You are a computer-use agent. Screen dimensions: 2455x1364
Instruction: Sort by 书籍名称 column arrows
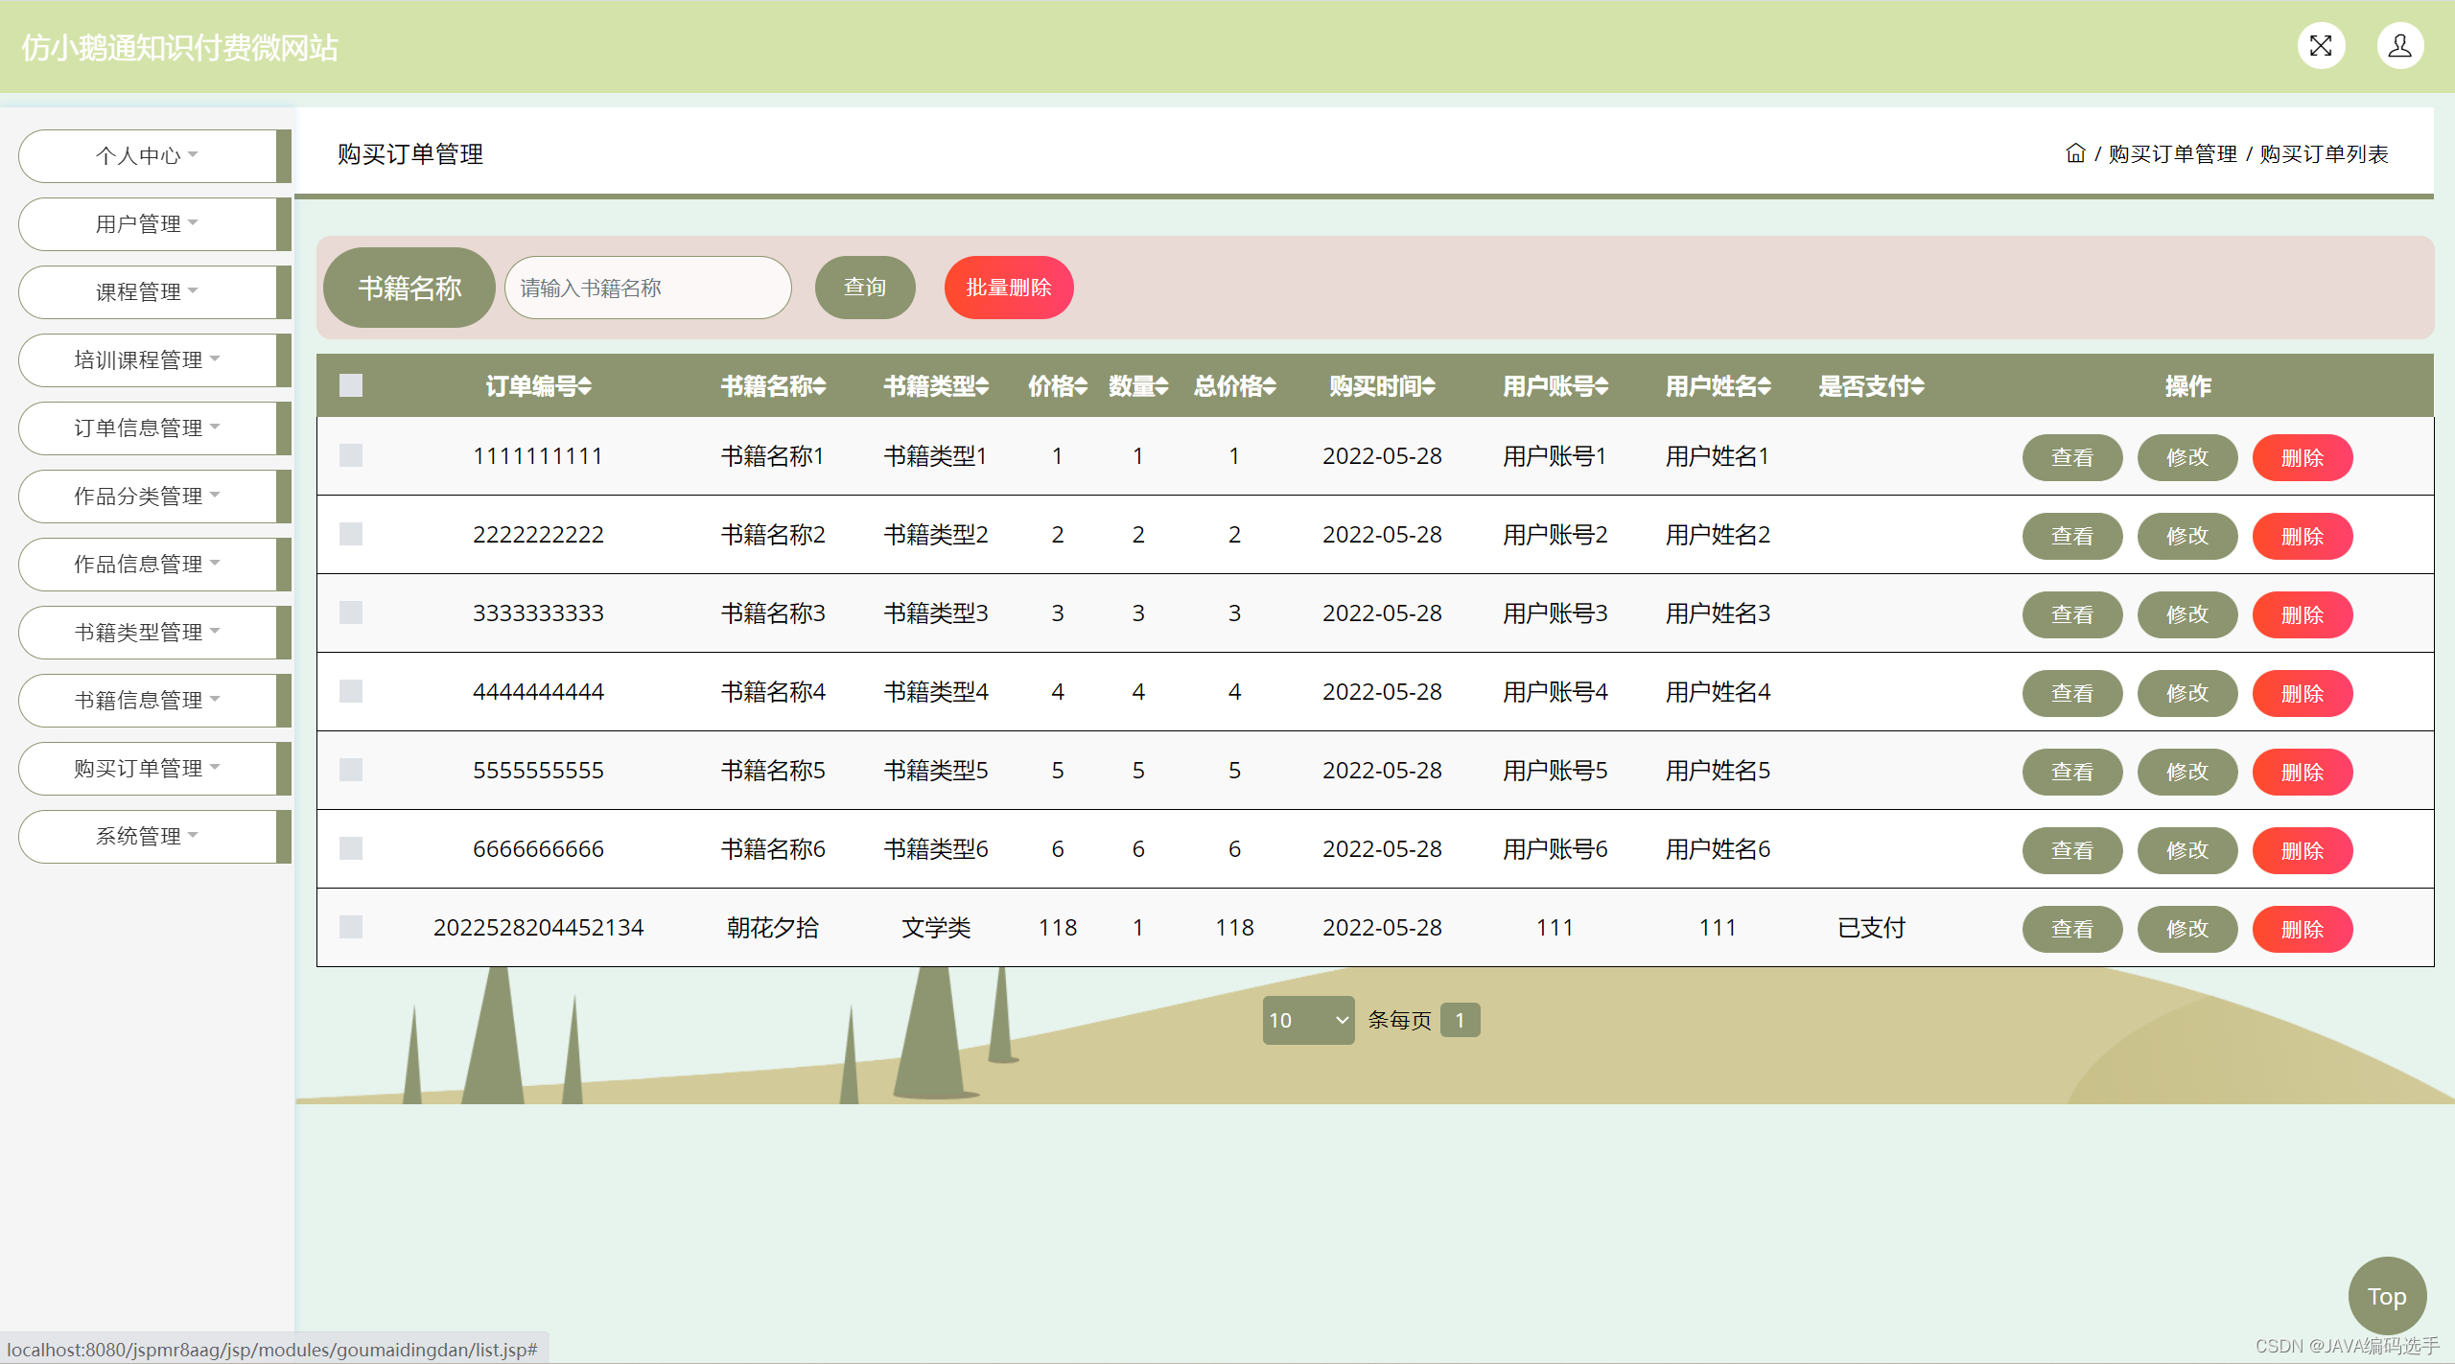coord(820,386)
